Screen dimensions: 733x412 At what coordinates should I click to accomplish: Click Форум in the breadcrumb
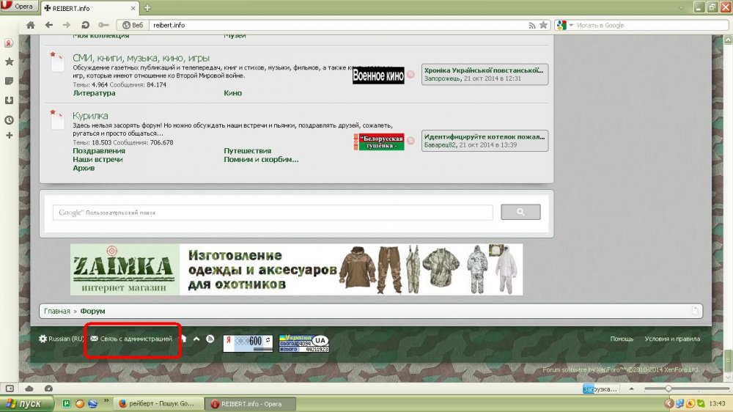tap(92, 311)
